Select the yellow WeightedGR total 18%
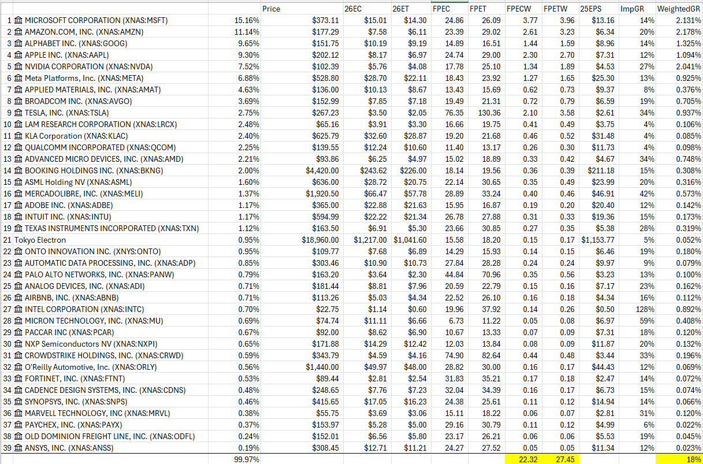 tap(679, 459)
